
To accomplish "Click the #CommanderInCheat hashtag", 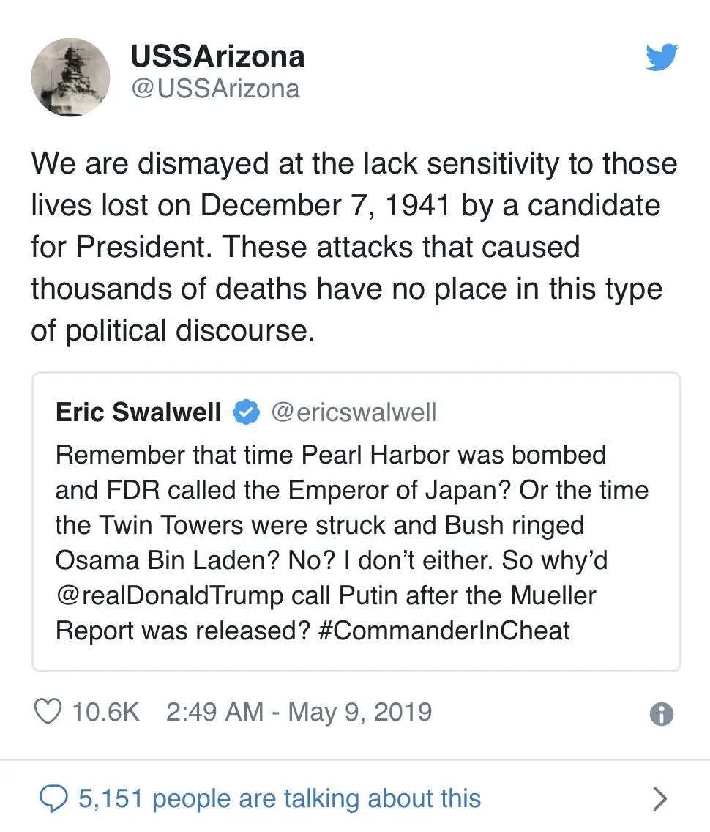I will coord(444,631).
